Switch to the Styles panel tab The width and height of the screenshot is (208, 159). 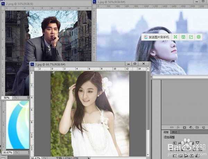(175, 132)
